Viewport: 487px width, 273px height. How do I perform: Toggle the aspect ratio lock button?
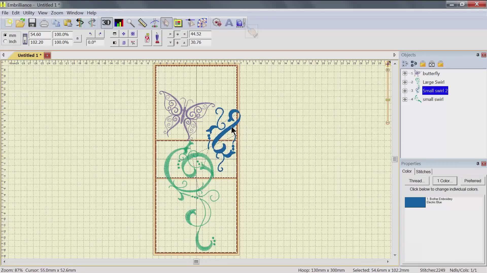77,38
